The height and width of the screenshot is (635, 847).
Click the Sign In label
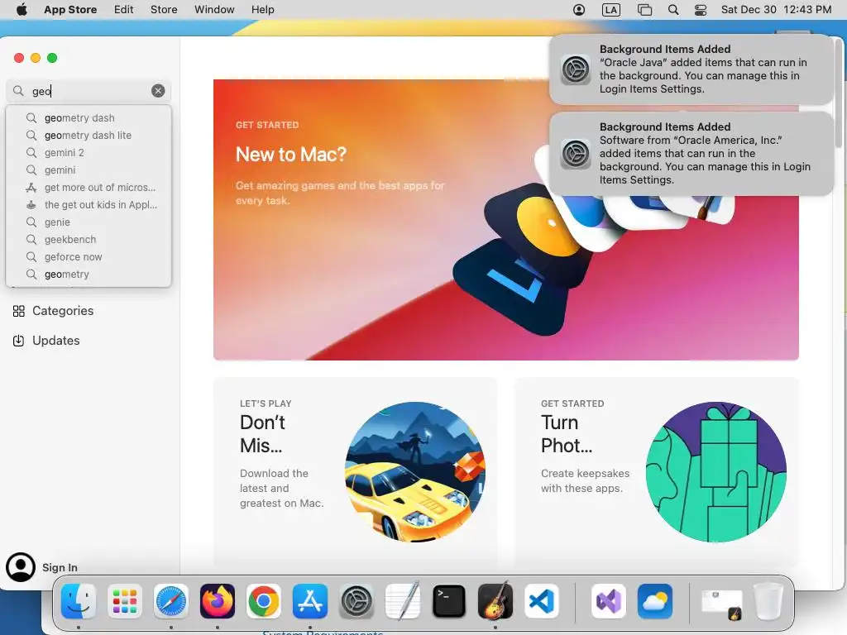(60, 567)
